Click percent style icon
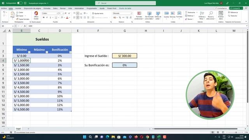This screenshot has height=140, width=249. click(120, 17)
